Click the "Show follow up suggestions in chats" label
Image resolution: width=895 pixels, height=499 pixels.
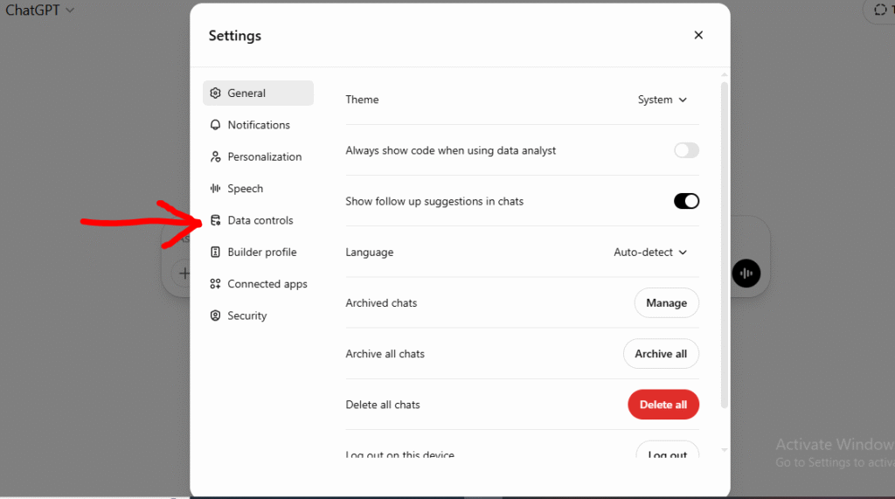[434, 202]
